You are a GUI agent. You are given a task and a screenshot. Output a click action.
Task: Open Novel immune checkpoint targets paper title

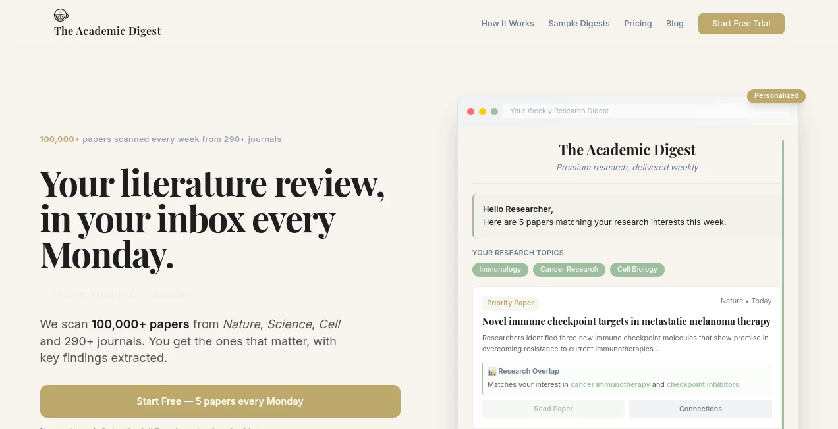click(x=627, y=322)
